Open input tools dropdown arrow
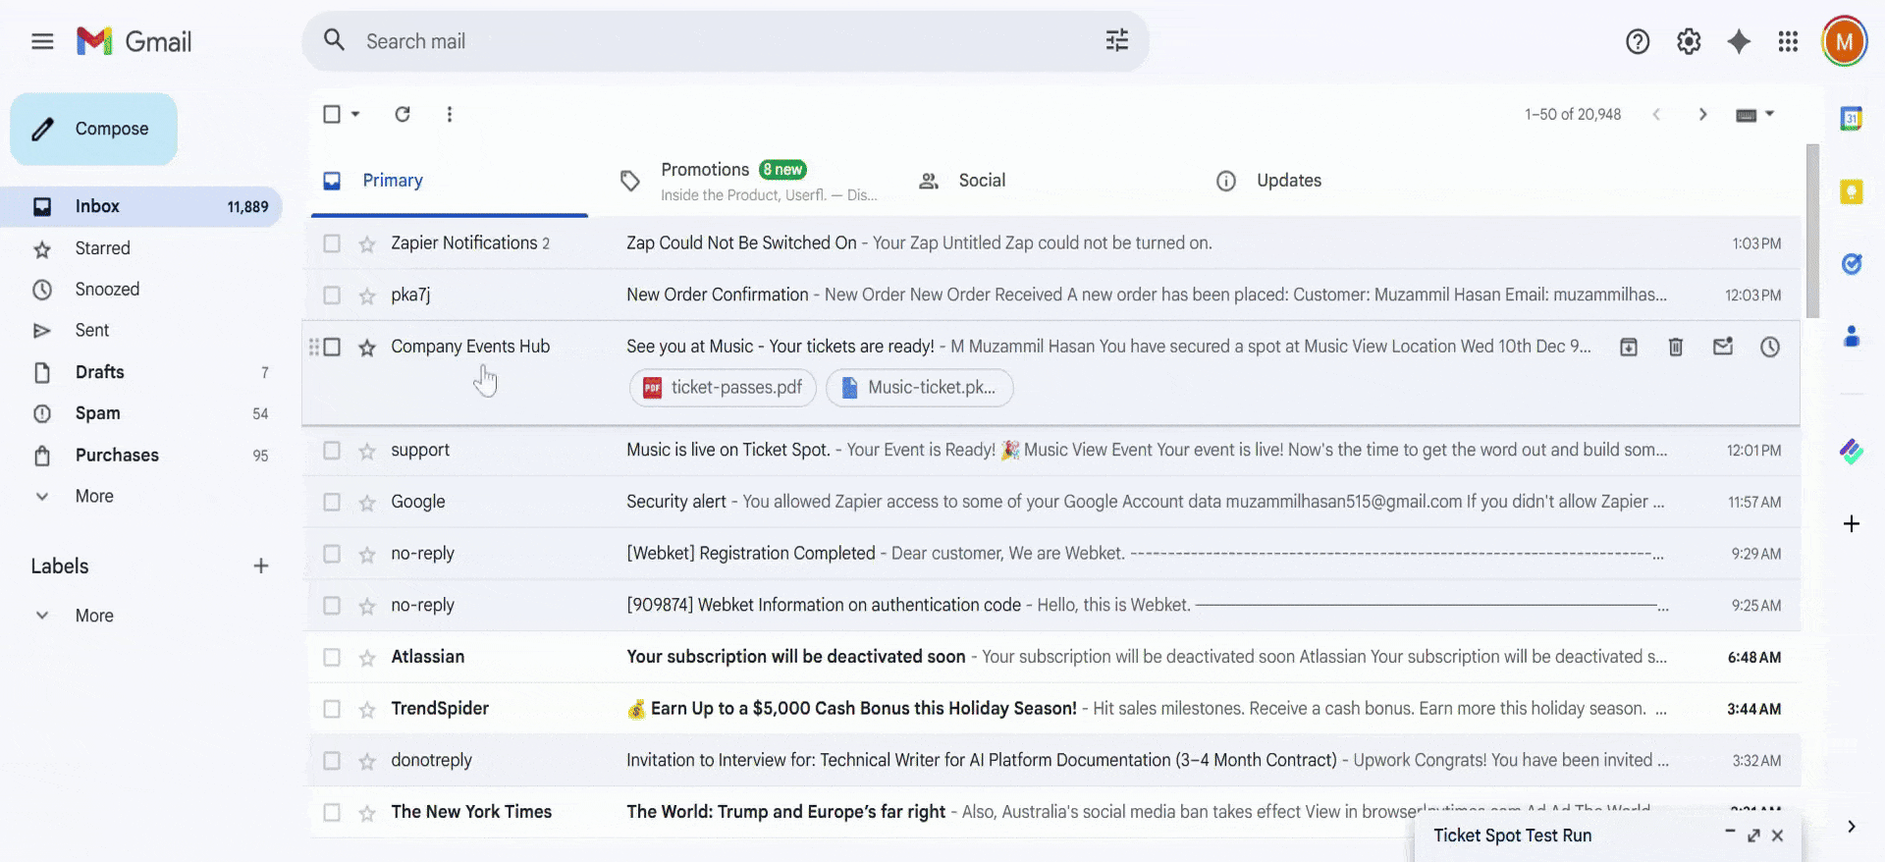This screenshot has width=1885, height=862. 1770,114
